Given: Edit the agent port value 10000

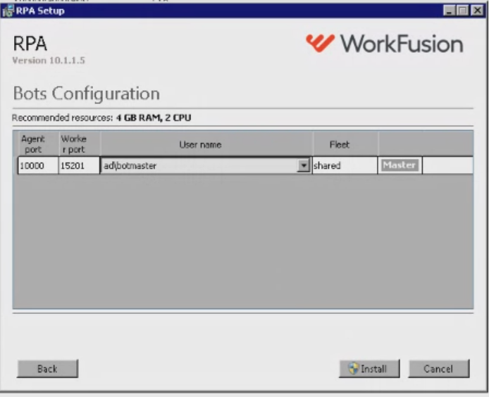Looking at the screenshot, I should [x=38, y=165].
